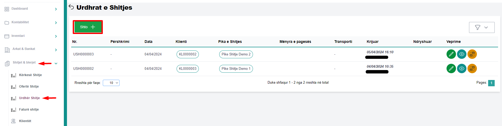View order USH0000002 with the eye icon
502x126 pixels.
461,68
